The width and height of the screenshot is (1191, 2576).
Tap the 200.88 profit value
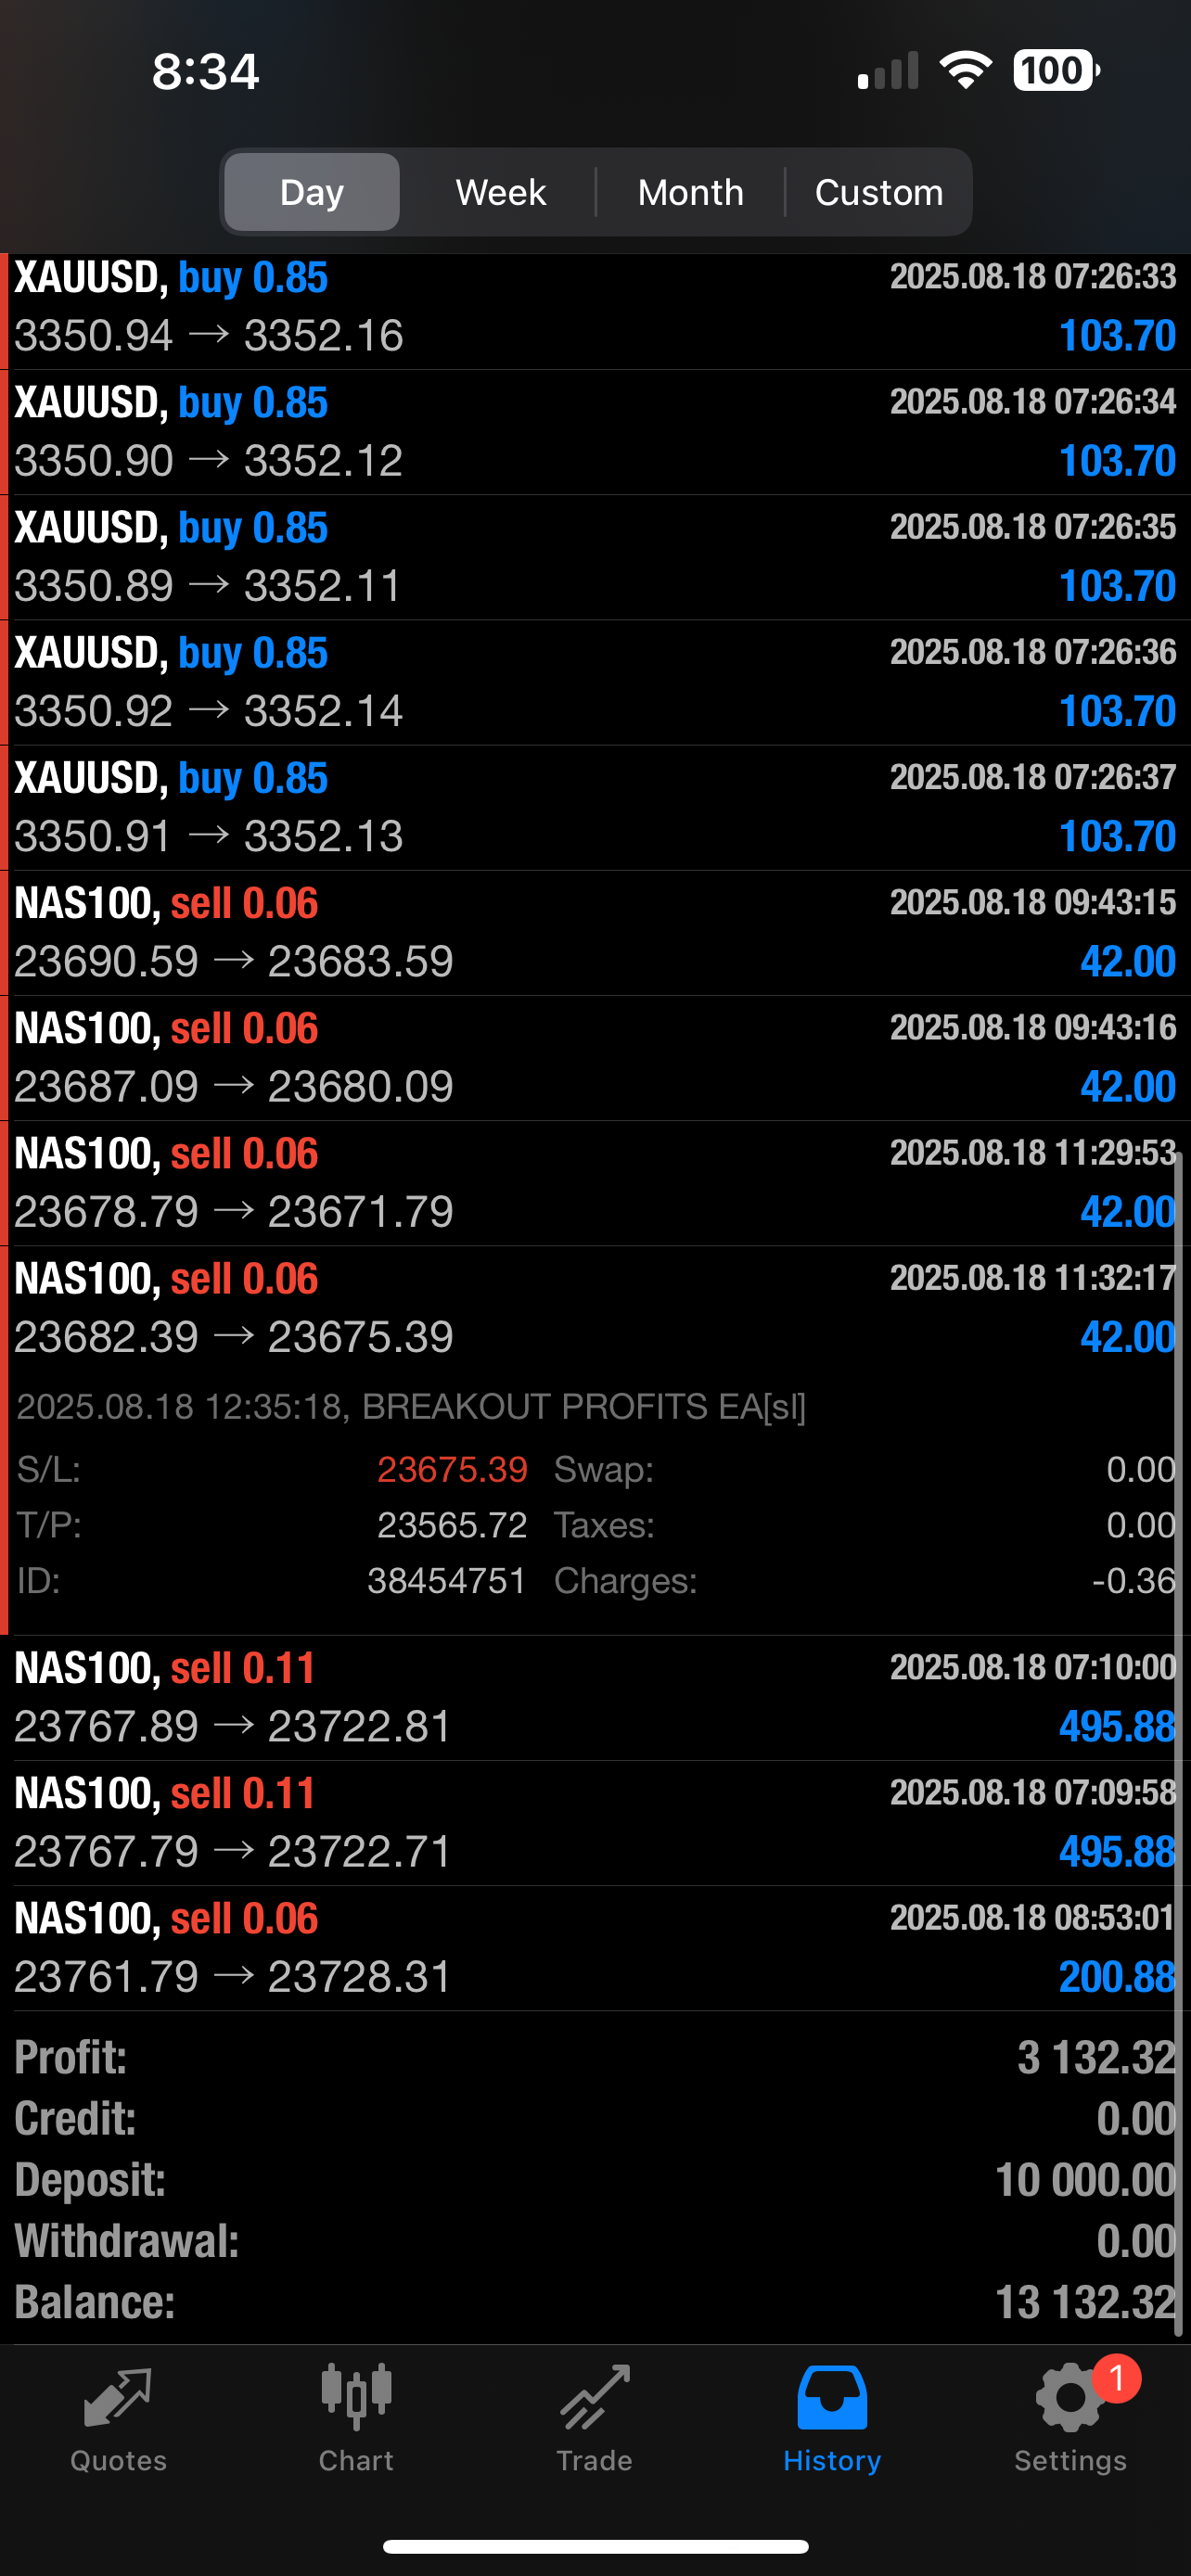pyautogui.click(x=1117, y=1977)
